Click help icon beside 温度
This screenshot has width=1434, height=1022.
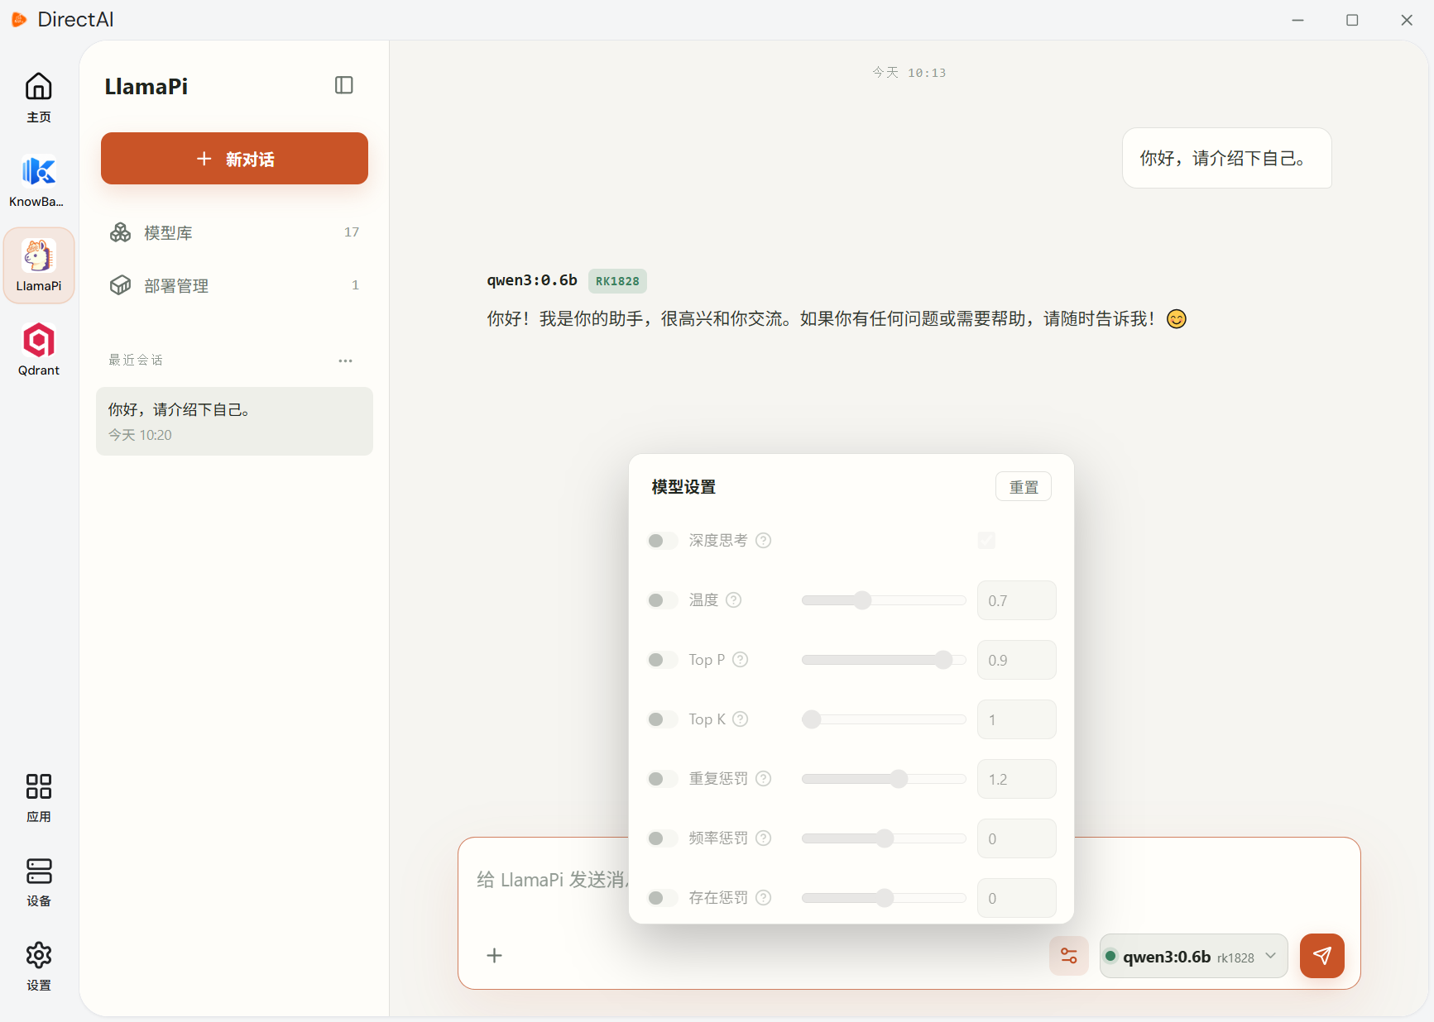click(x=734, y=600)
